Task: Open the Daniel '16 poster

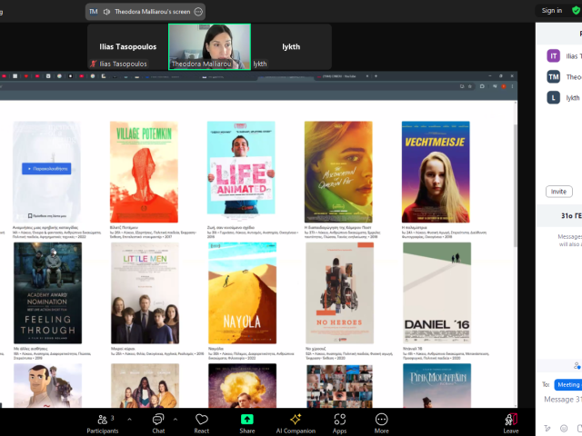Action: click(436, 292)
